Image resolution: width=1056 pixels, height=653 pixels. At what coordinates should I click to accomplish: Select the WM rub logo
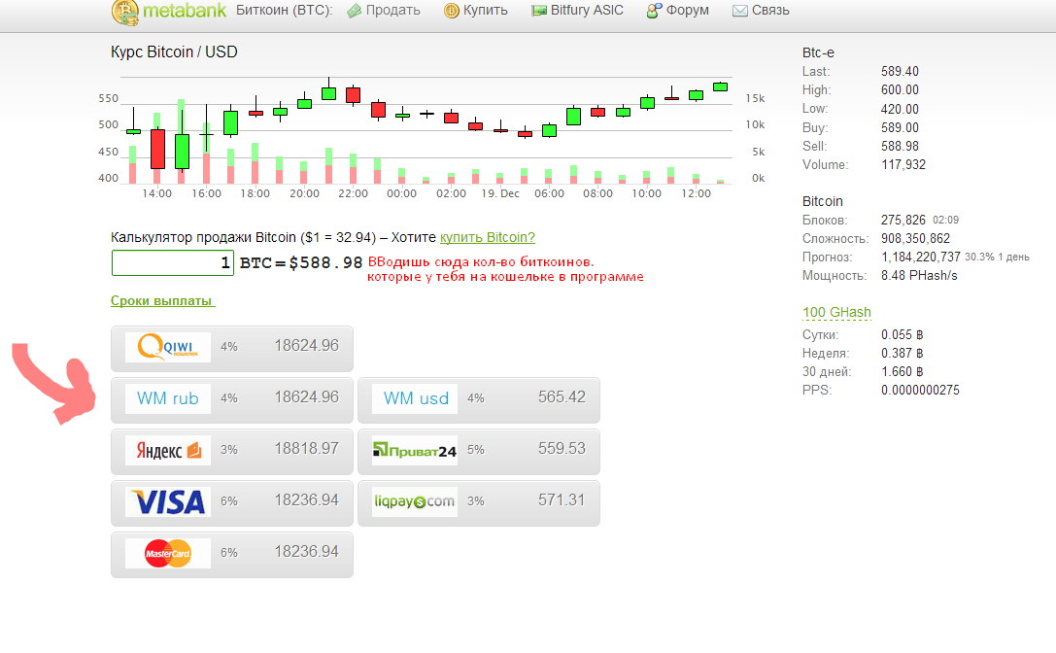click(x=168, y=399)
